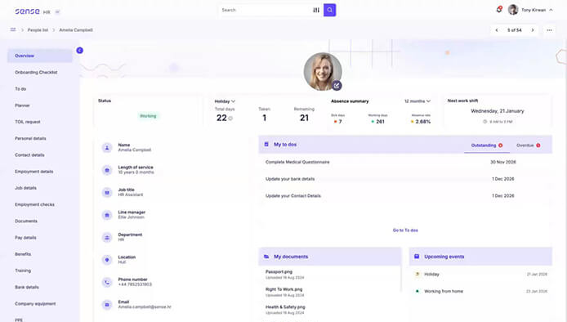Click the info icon beside total days 22
567x322 pixels.
click(x=230, y=119)
